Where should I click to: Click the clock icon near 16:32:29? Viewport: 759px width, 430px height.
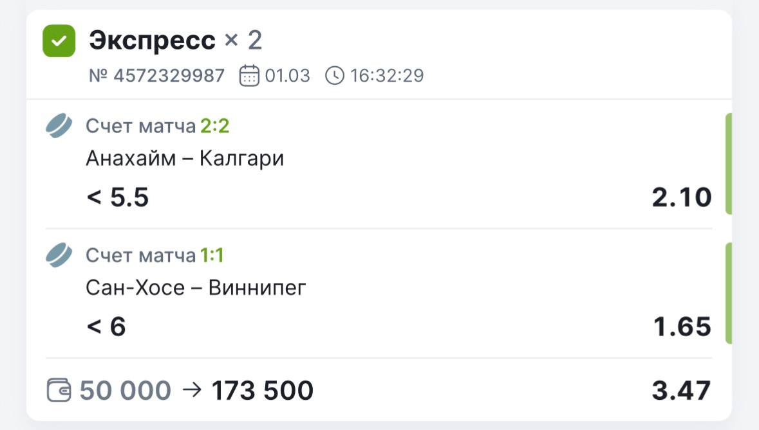coord(335,76)
